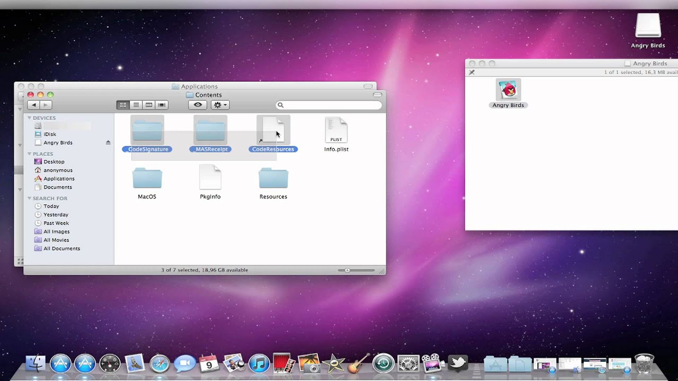Click the customize icon in Angry Birds window
Viewport: 678px width, 381px height.
pyautogui.click(x=471, y=72)
